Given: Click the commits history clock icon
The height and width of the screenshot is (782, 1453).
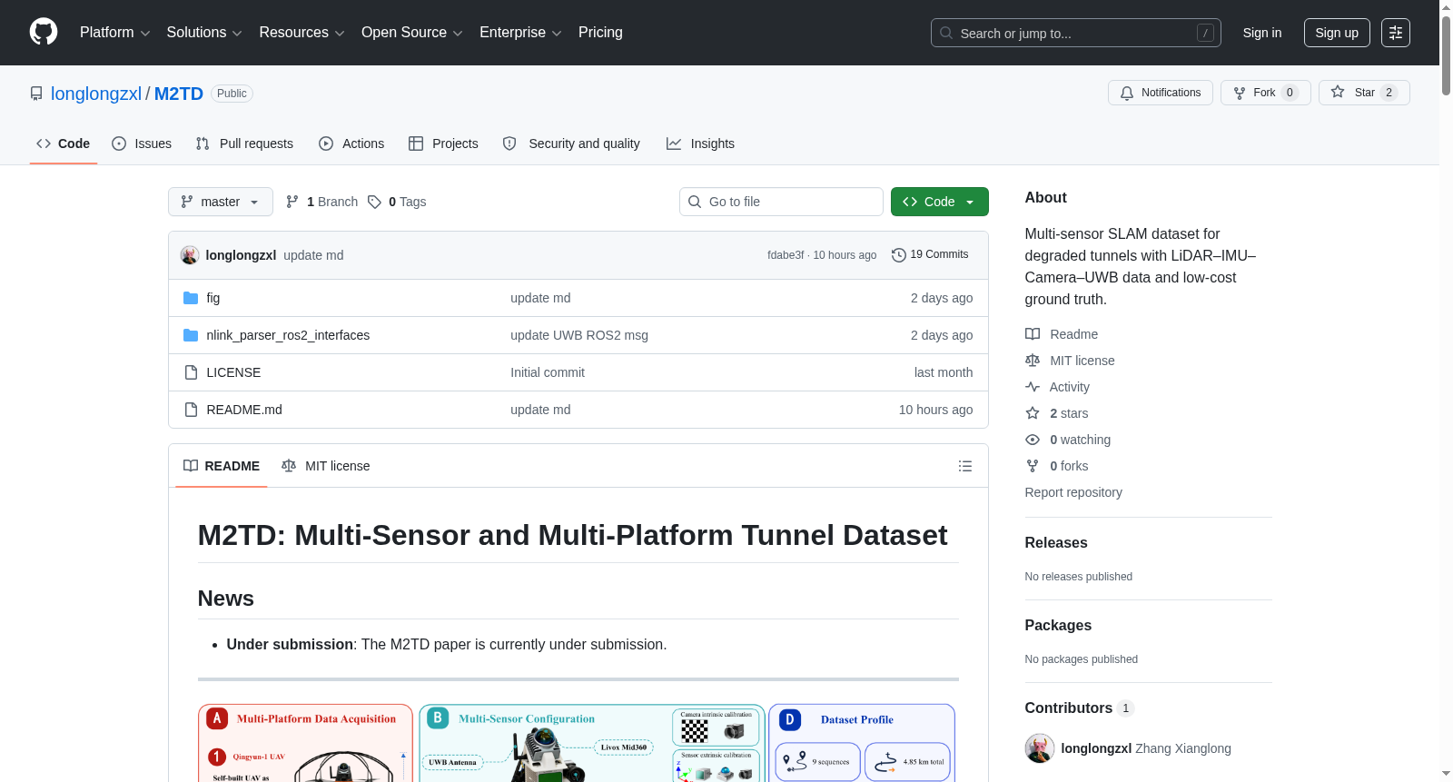Looking at the screenshot, I should (899, 255).
